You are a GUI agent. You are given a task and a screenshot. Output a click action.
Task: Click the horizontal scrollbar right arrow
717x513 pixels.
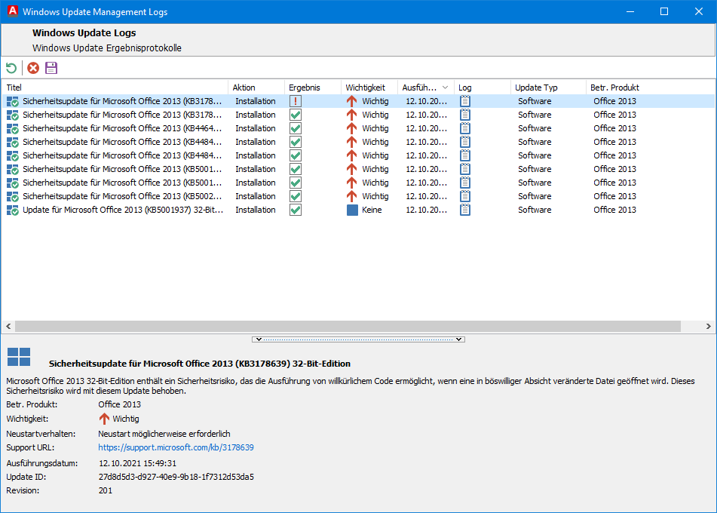pyautogui.click(x=708, y=327)
